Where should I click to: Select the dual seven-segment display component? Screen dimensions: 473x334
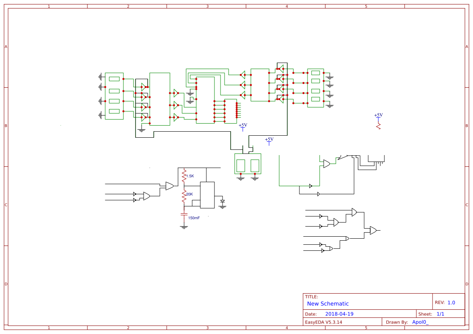(248, 164)
